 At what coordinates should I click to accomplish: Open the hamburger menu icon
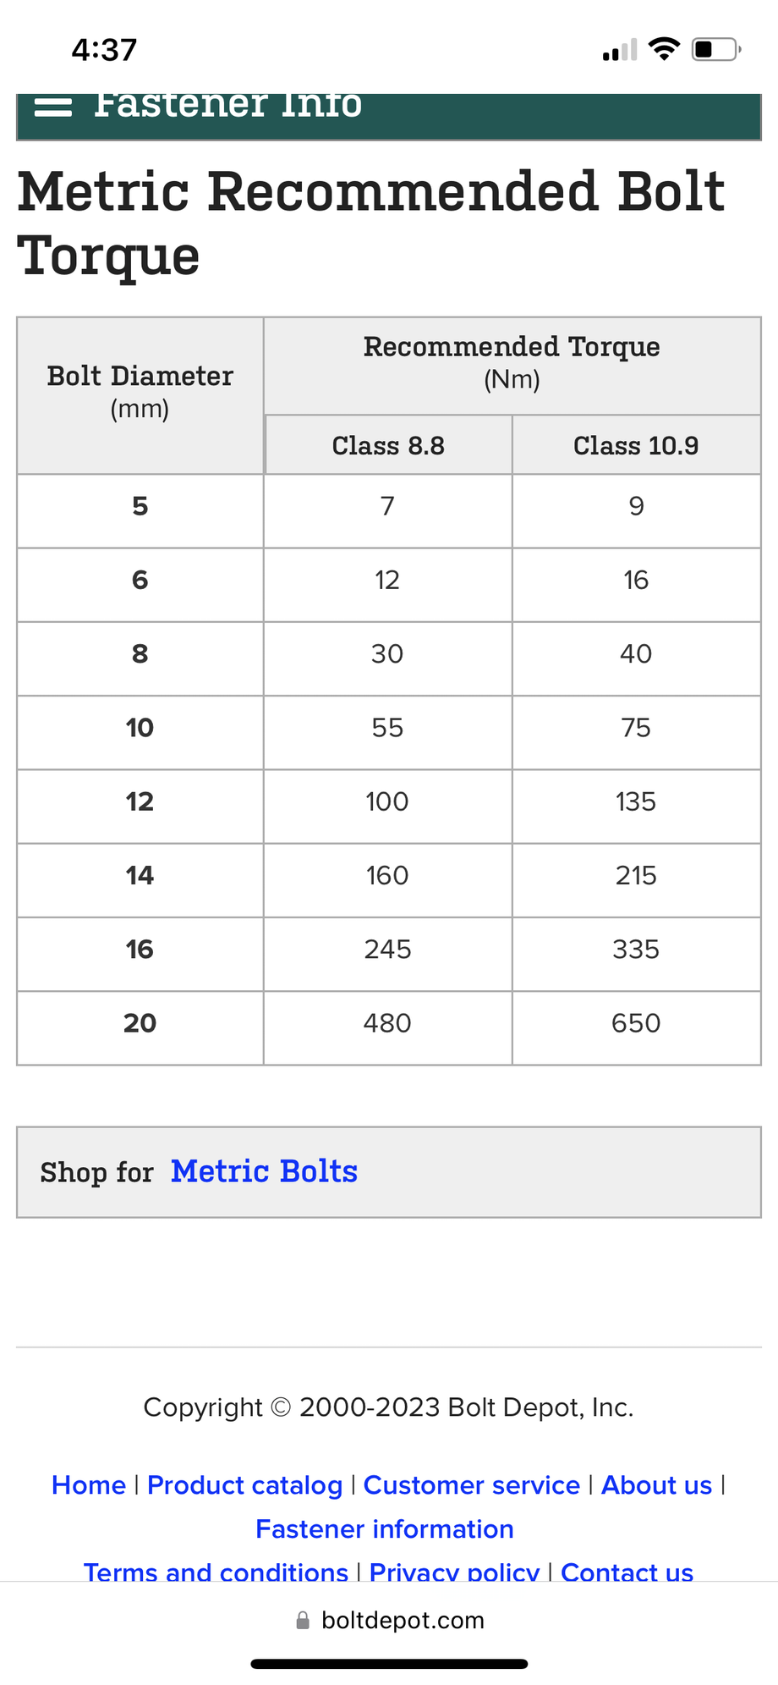[x=53, y=107]
